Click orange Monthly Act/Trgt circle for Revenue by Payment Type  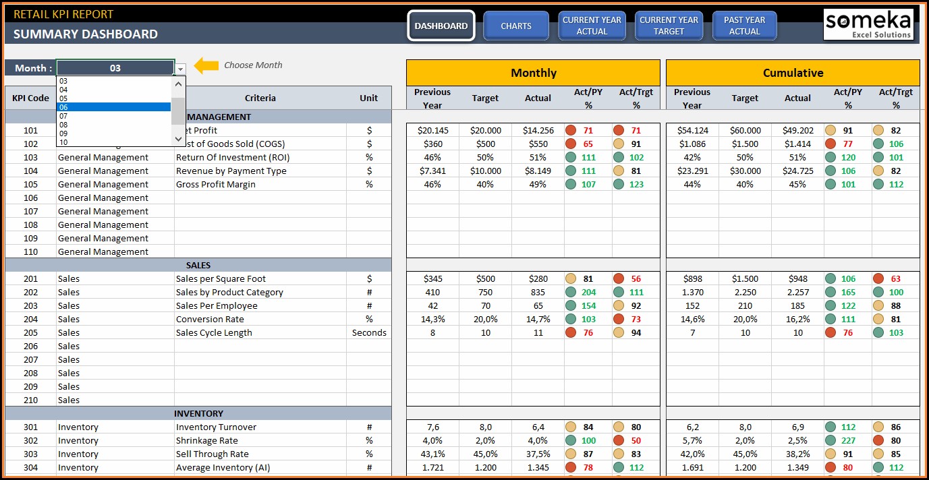pos(619,171)
